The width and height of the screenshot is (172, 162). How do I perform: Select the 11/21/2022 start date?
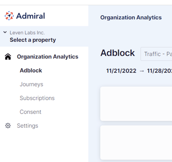point(121,71)
